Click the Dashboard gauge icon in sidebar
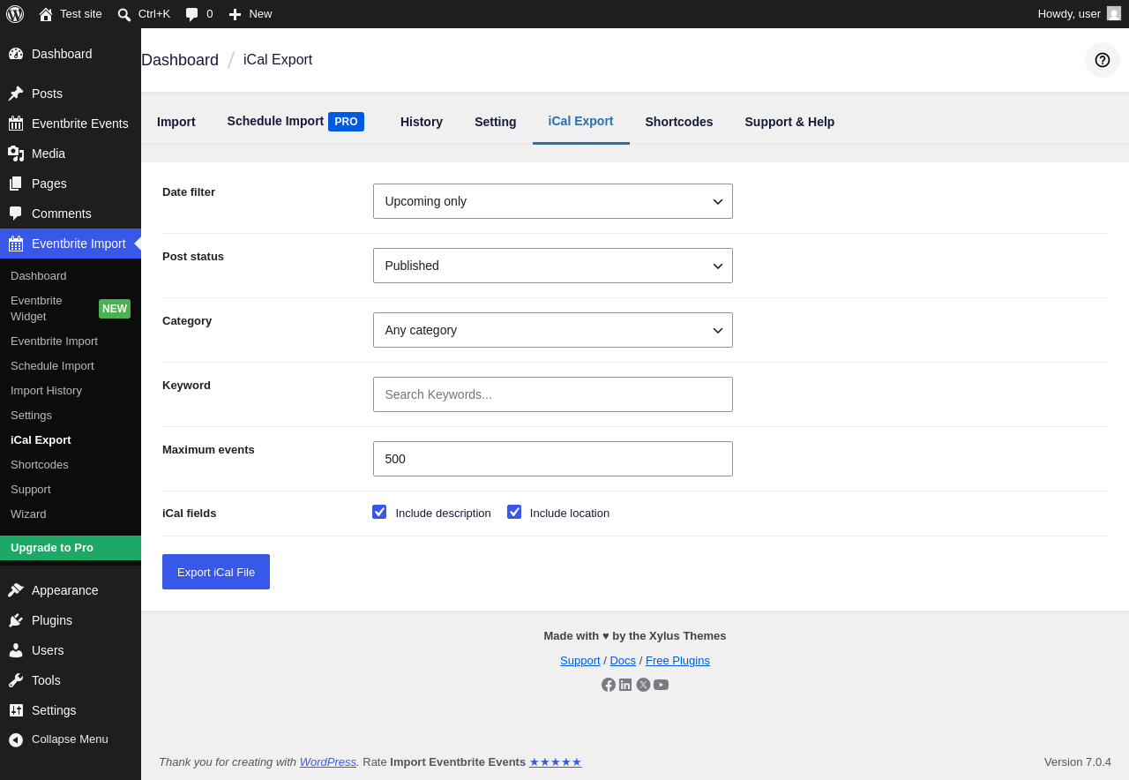This screenshot has width=1129, height=780. click(16, 54)
